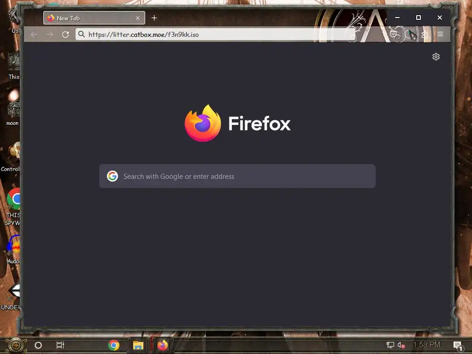This screenshot has width=472, height=354.
Task: Minimize the Firefox window
Action: pos(397,18)
